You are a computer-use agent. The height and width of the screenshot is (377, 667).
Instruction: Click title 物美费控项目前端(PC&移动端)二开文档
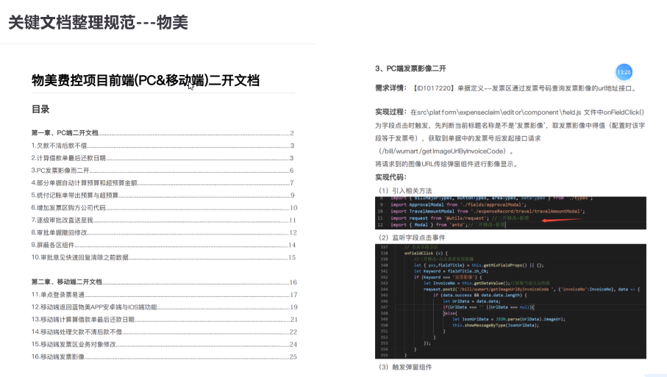click(146, 80)
